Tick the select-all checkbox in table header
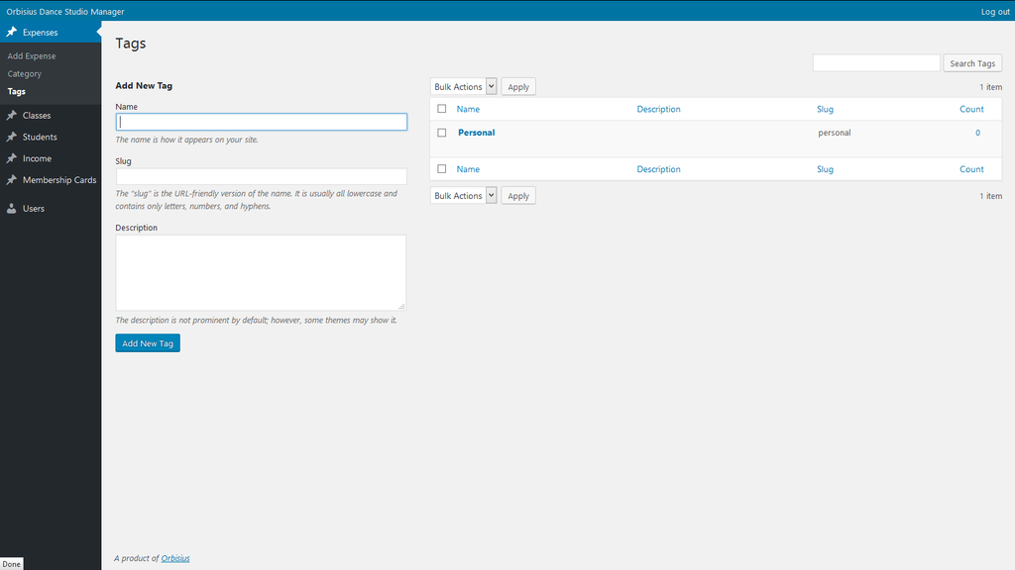1015x570 pixels. 441,109
